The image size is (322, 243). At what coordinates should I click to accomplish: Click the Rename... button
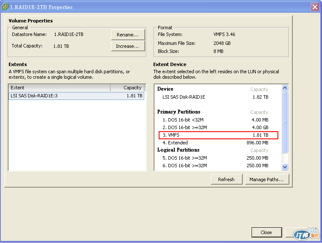[128, 35]
